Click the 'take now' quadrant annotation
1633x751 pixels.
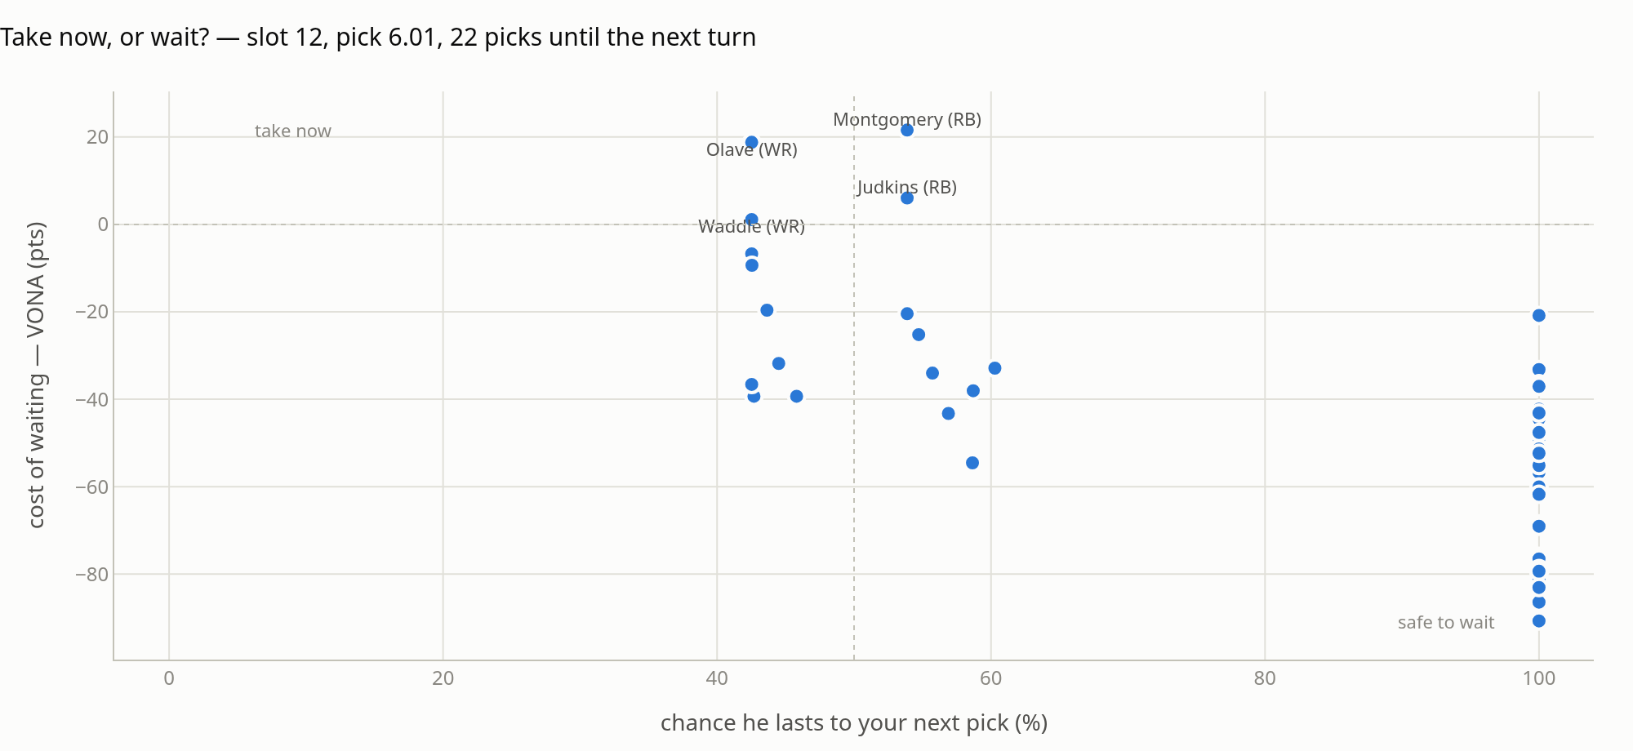click(x=293, y=131)
